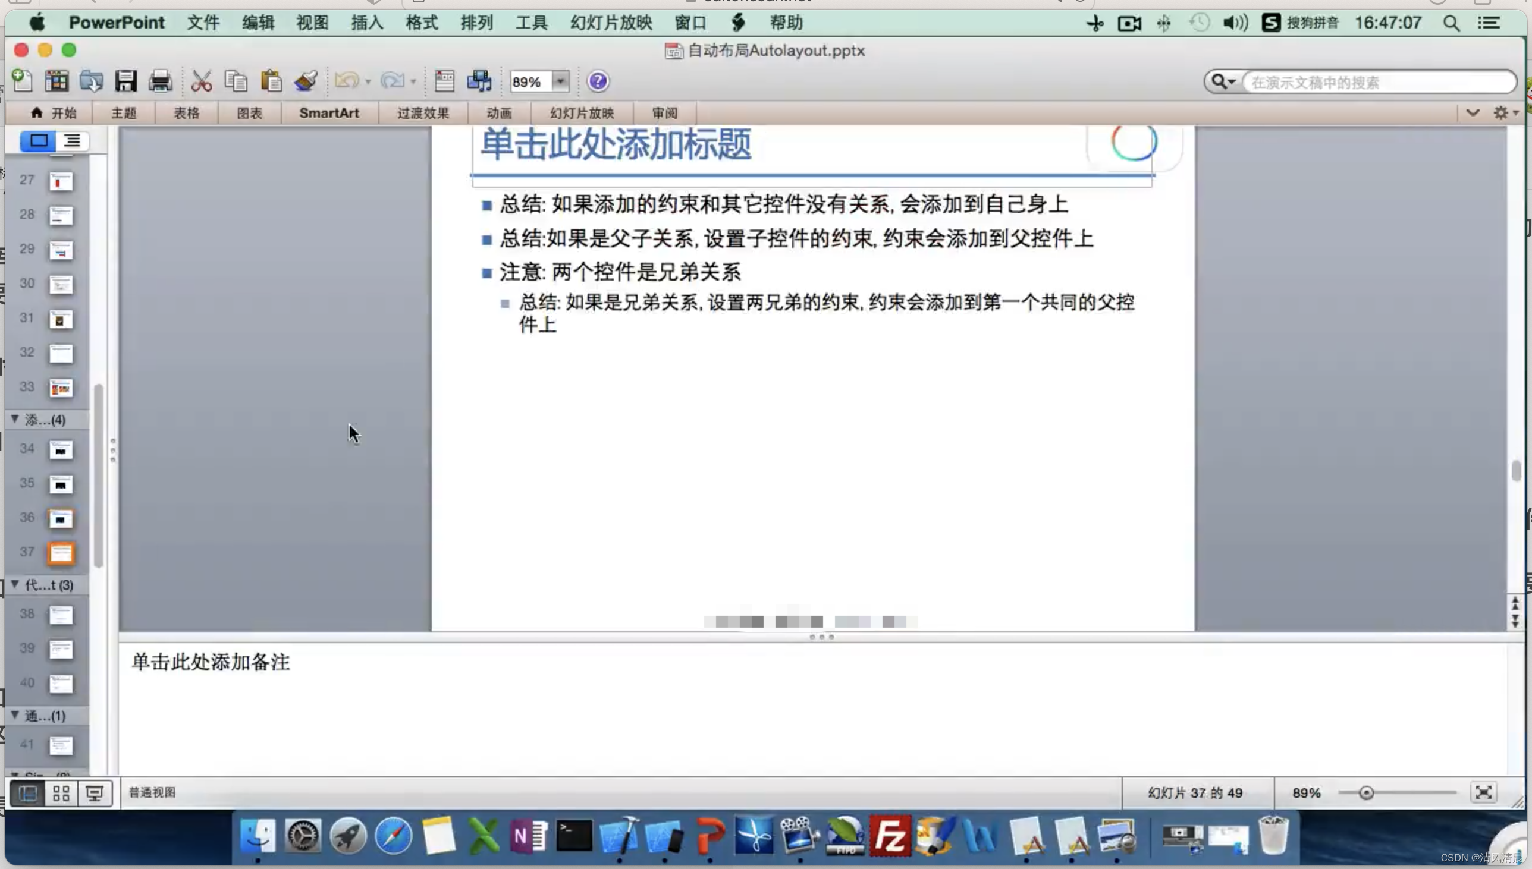Select slide 27 thumbnail
The width and height of the screenshot is (1532, 869).
point(60,181)
